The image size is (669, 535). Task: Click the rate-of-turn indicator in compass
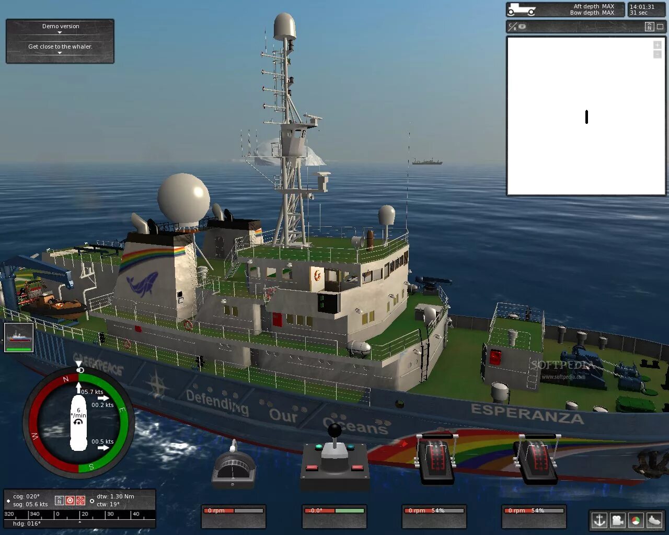tap(78, 416)
